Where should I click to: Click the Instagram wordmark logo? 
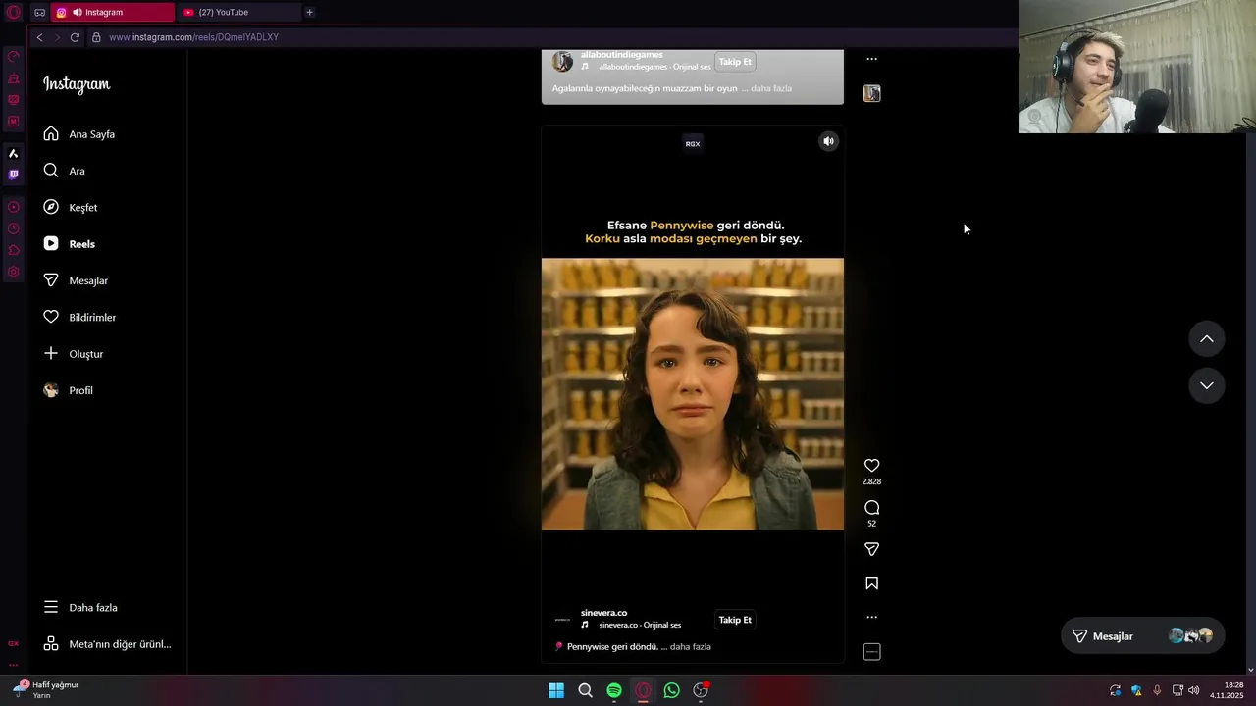coord(77,84)
